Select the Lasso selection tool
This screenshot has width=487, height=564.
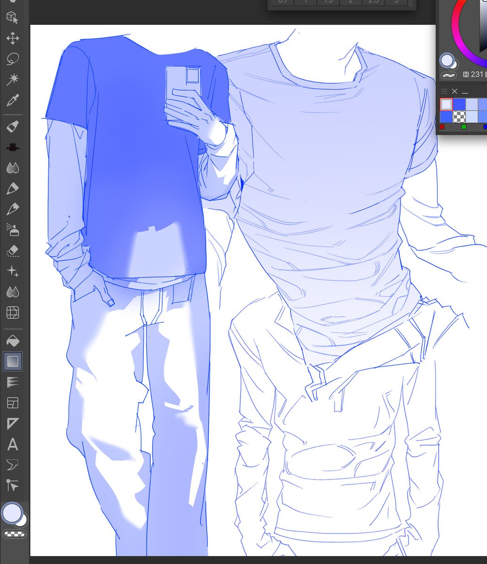(x=12, y=59)
